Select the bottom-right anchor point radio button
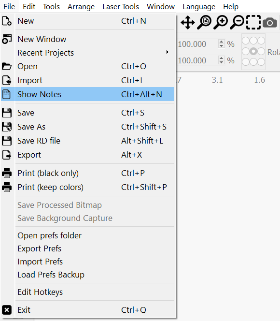The height and width of the screenshot is (321, 280). pos(261,61)
